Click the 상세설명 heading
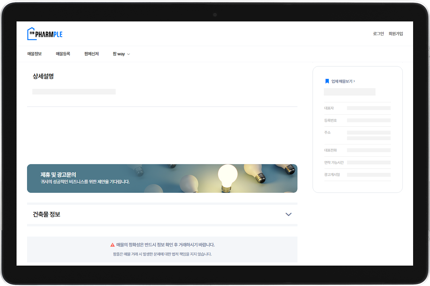Screen dimensions: 430x286 click(43, 76)
